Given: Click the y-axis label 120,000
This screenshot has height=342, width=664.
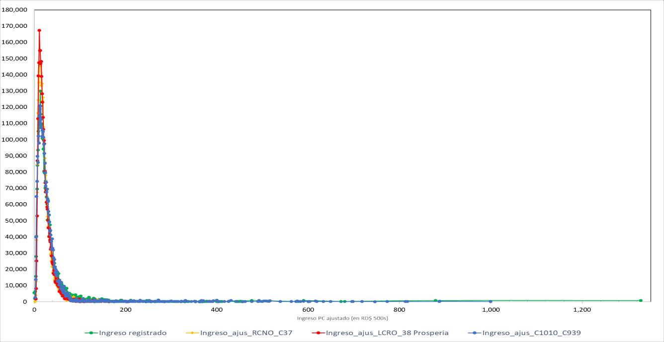Looking at the screenshot, I should [14, 107].
